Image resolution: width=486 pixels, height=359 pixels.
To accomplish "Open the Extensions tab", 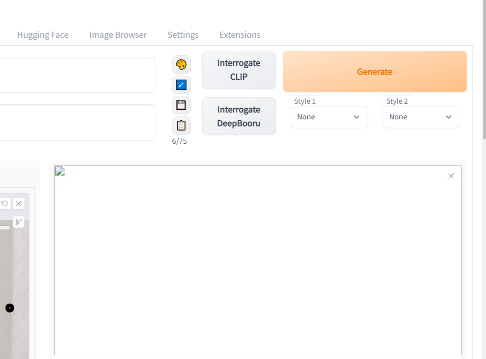I will click(x=240, y=35).
